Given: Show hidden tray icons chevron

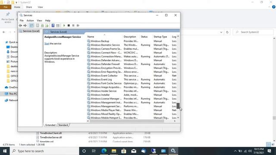Looking at the screenshot, I should [235, 151].
